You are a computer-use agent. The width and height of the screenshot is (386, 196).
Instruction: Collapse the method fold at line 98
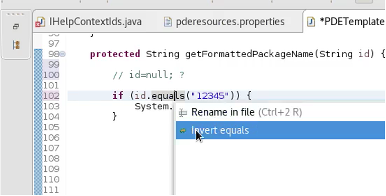[x=62, y=54]
